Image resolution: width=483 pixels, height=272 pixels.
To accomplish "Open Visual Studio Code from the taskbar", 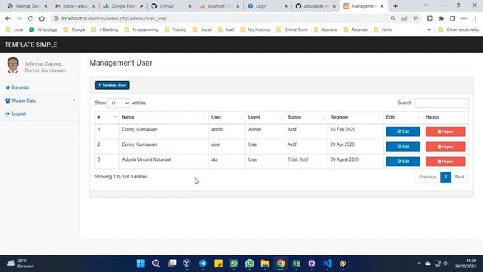I will (x=328, y=264).
